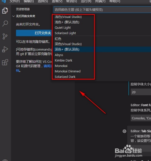
Task: Click the gear icon beside Editor: Tab Size
Action: 124,131
